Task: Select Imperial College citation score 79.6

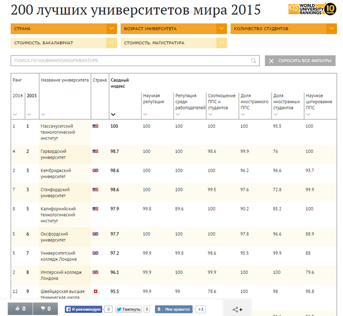Action: point(310,272)
